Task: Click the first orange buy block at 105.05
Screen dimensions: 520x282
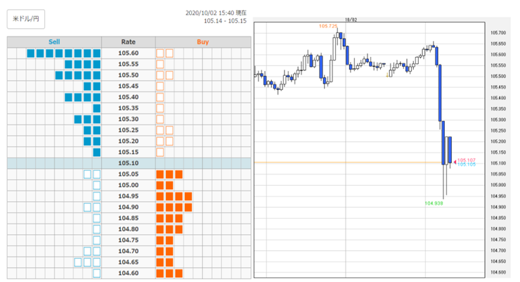Action: coord(160,174)
